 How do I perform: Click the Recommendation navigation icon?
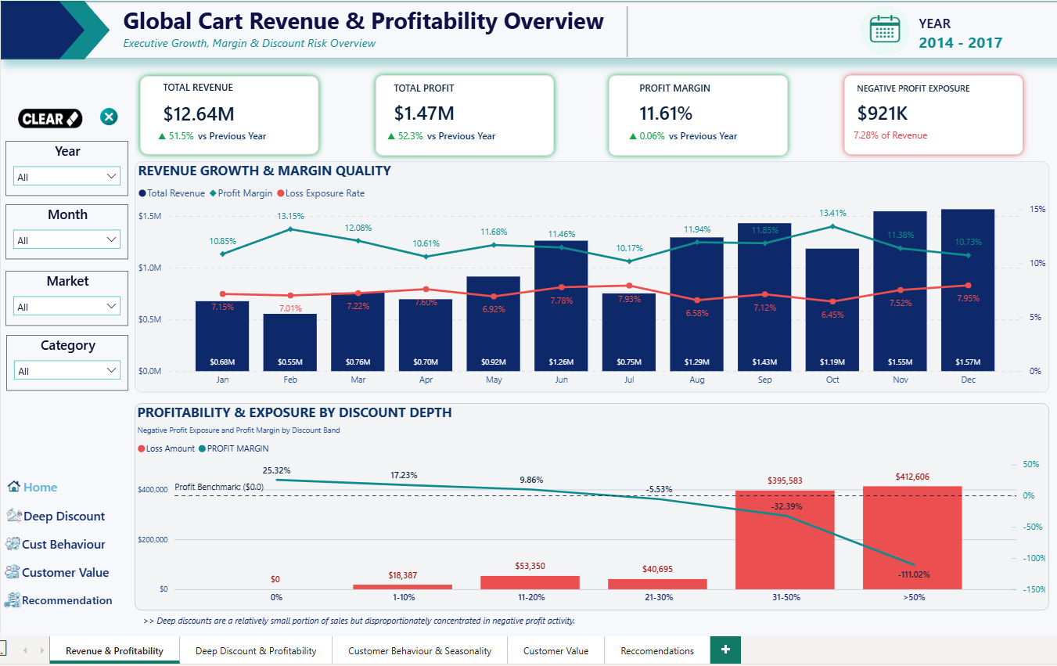pyautogui.click(x=12, y=600)
